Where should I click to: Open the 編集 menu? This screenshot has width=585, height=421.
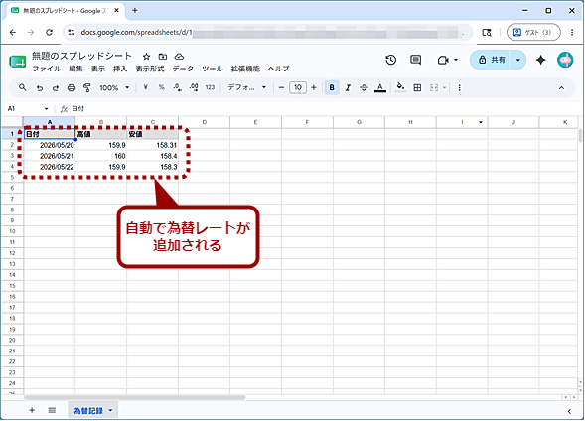point(75,69)
